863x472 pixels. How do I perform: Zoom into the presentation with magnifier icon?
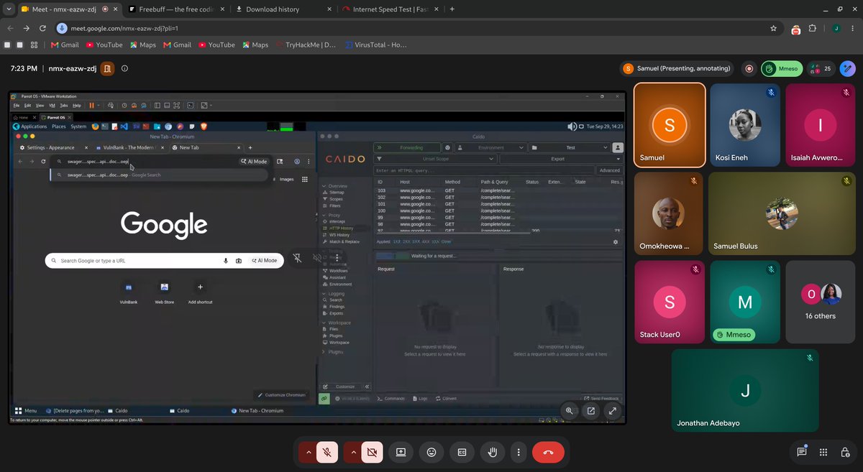(x=569, y=411)
